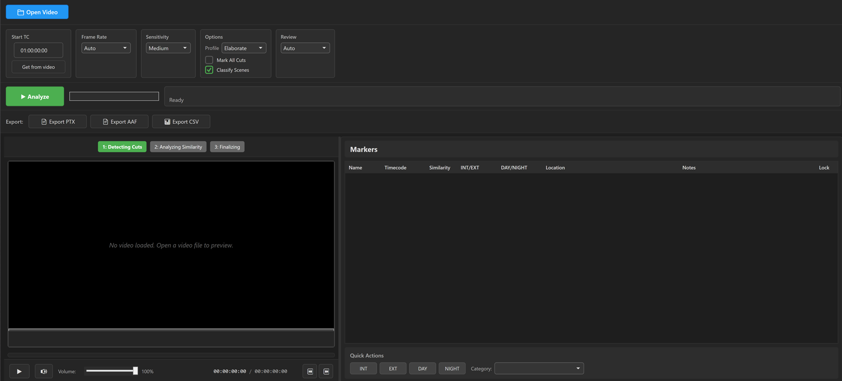
Task: Click the Location column header
Action: pyautogui.click(x=555, y=168)
